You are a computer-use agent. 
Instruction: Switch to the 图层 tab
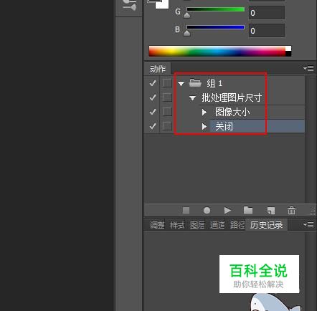pos(197,225)
